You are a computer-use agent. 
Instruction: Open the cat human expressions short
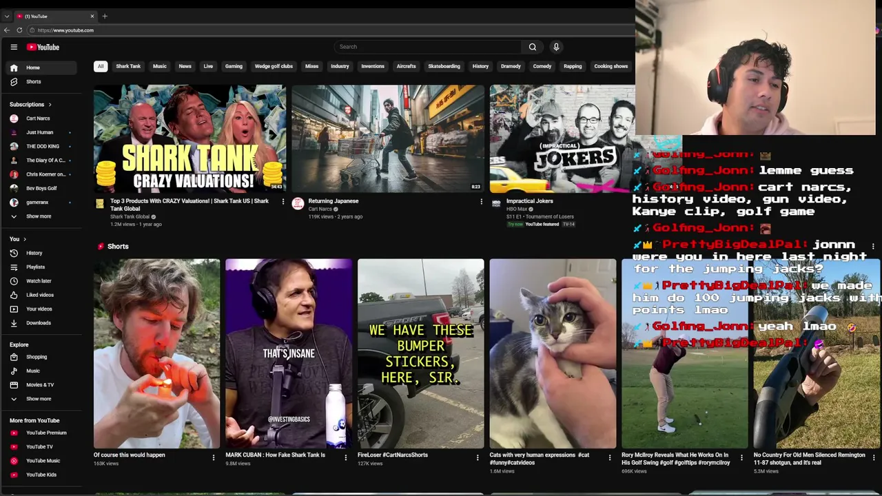coord(553,353)
